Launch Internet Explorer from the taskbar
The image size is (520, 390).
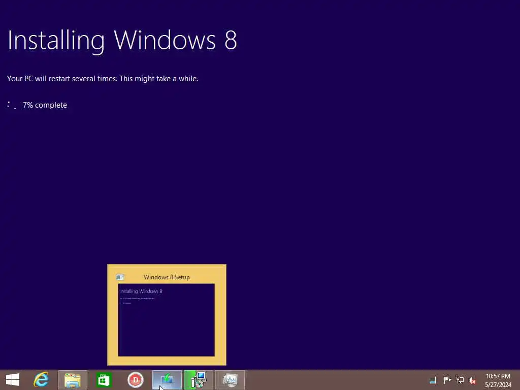tap(41, 380)
